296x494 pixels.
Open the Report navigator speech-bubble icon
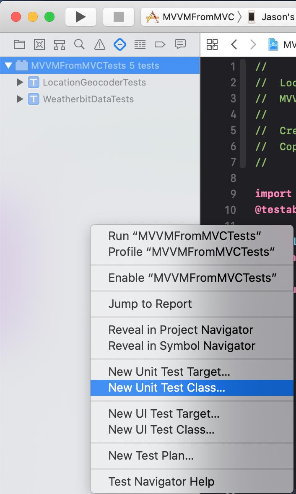[x=180, y=44]
